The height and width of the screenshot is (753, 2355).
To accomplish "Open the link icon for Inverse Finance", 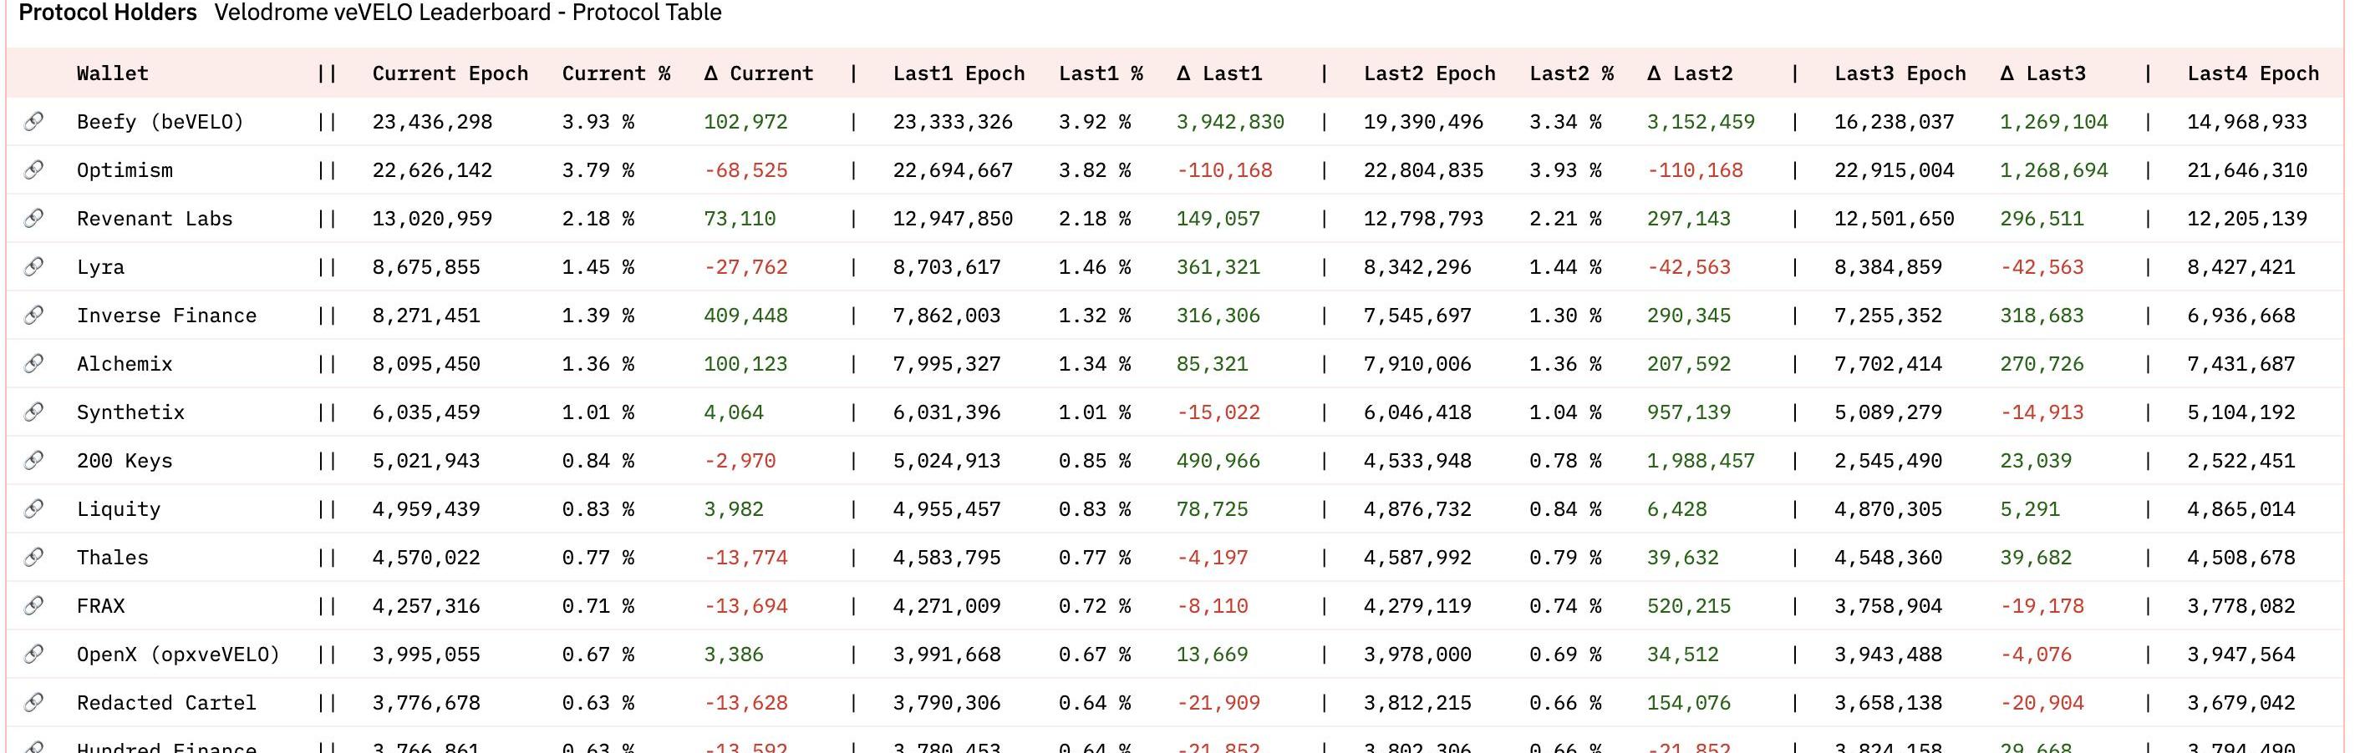I will [33, 315].
